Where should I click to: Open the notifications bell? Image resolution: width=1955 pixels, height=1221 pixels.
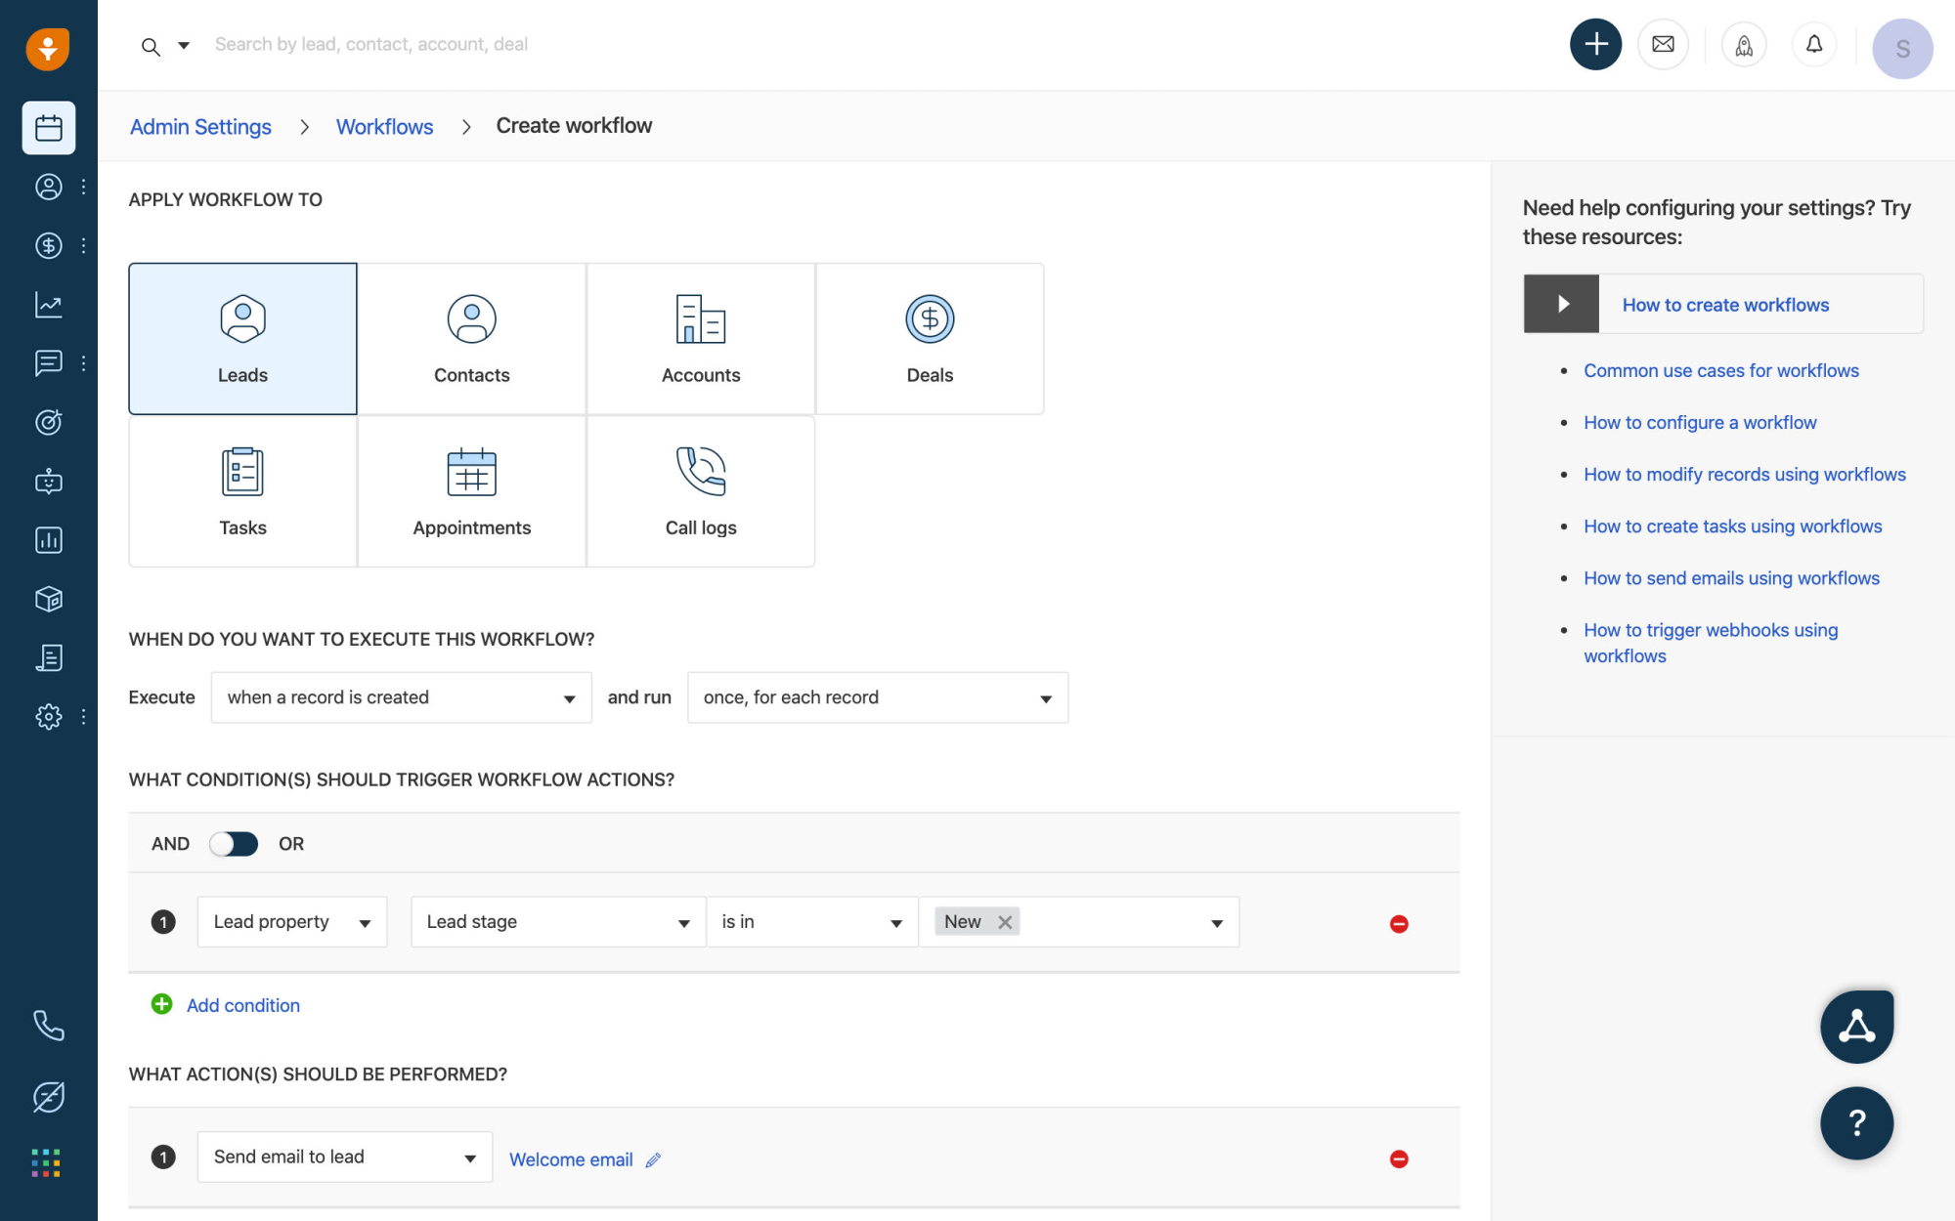coord(1814,44)
